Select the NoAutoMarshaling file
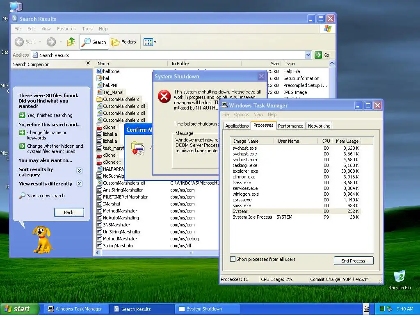 click(x=121, y=218)
